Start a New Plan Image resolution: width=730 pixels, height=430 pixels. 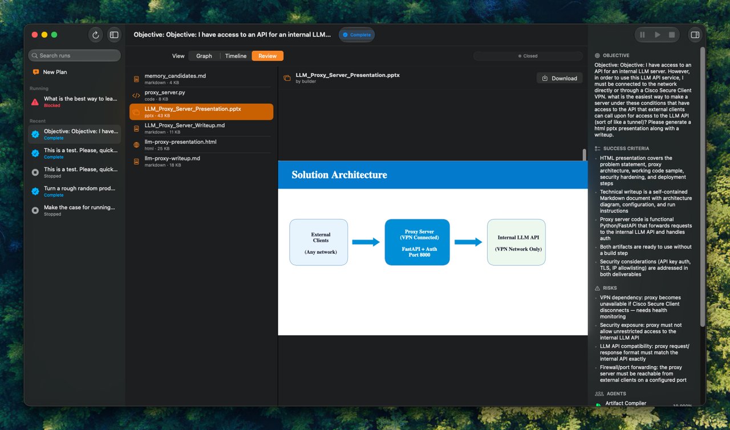(x=55, y=72)
